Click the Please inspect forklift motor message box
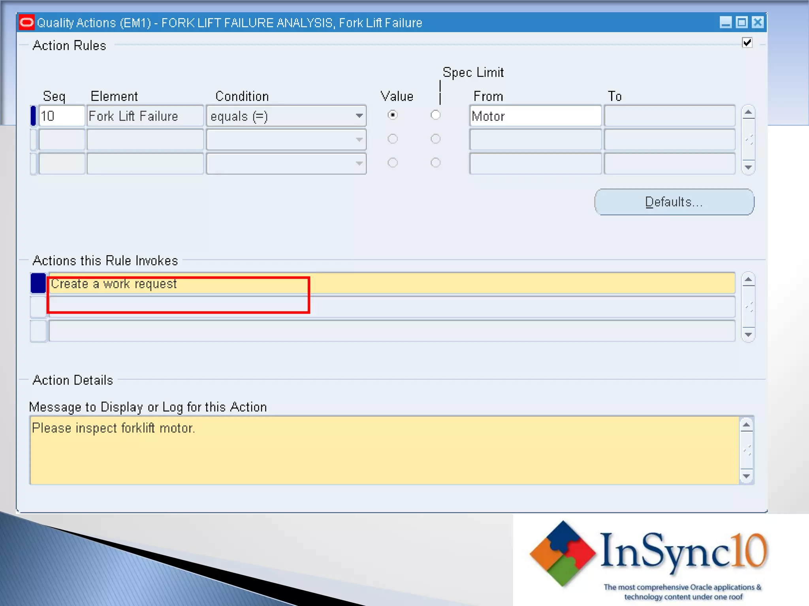The image size is (809, 606). tap(384, 451)
